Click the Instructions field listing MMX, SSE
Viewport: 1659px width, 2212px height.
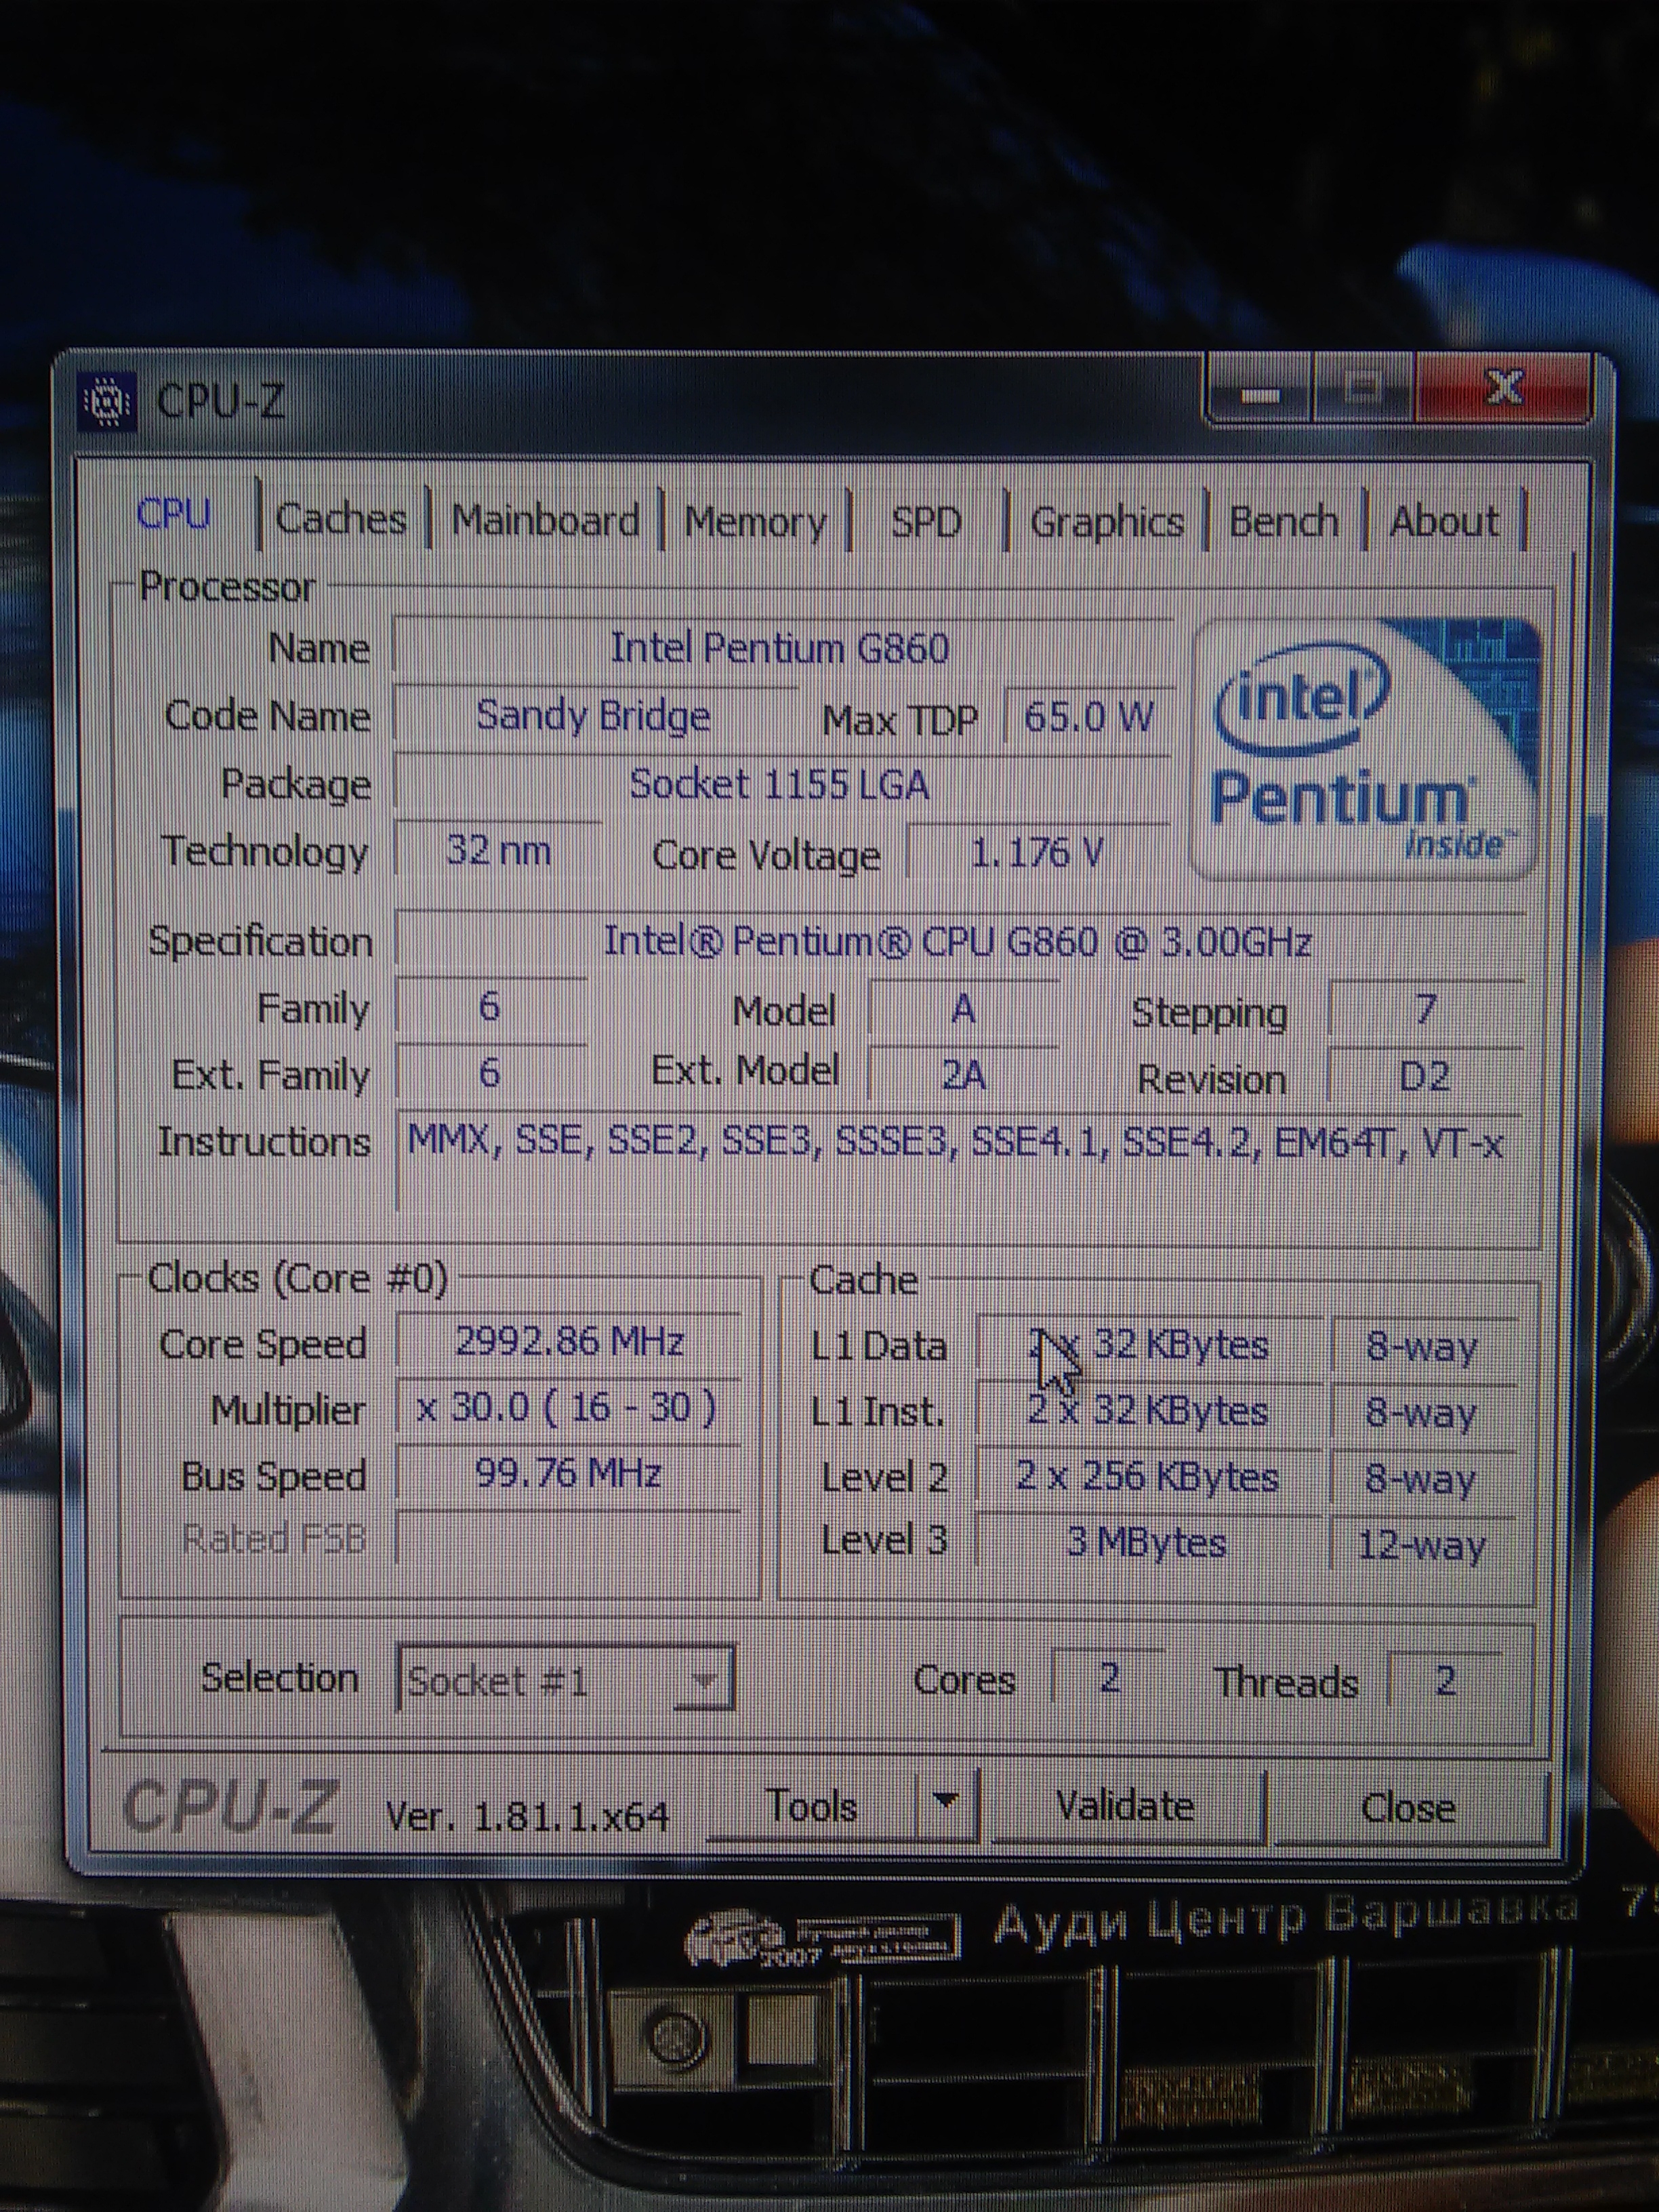coord(958,1161)
